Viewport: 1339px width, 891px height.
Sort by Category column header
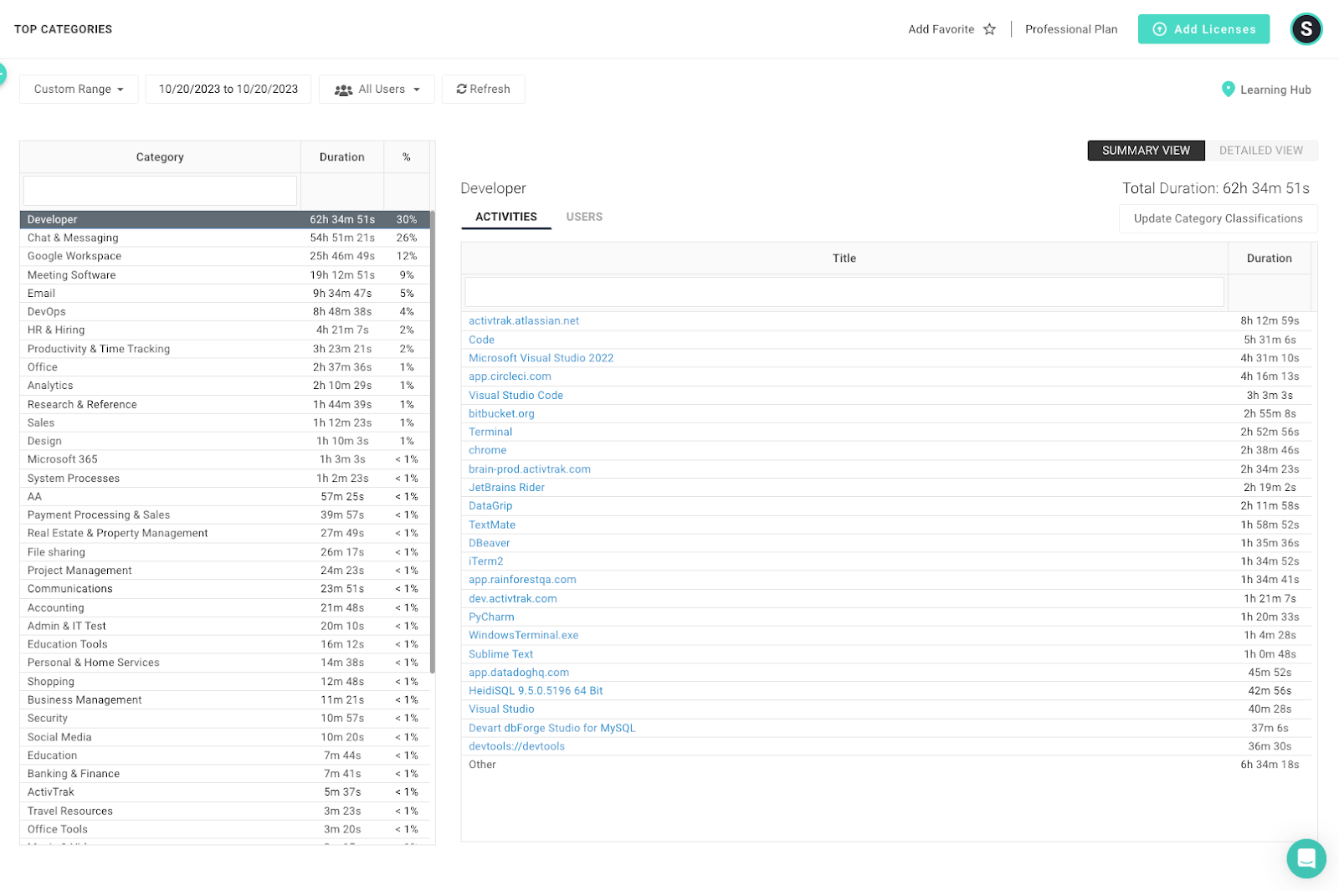(160, 157)
